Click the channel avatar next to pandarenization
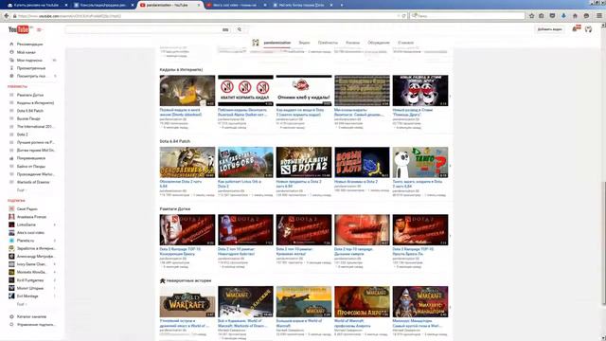Viewport: 606px width, 341px height. [x=256, y=43]
